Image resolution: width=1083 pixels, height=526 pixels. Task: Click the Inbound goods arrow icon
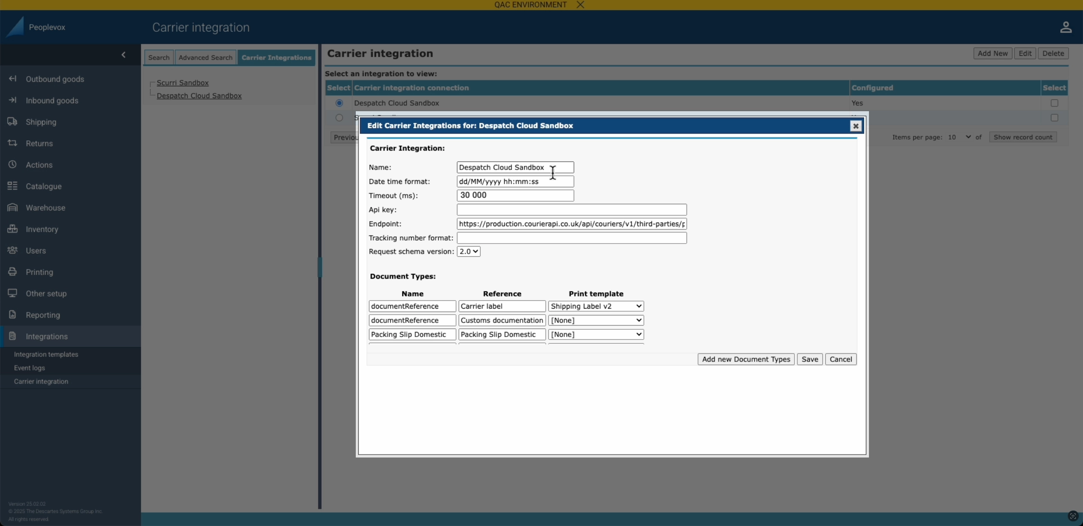(13, 100)
